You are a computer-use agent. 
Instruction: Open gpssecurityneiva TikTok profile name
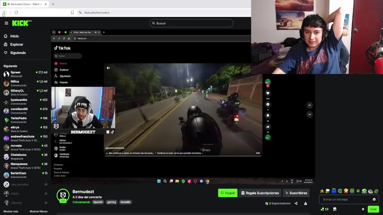pos(115,148)
